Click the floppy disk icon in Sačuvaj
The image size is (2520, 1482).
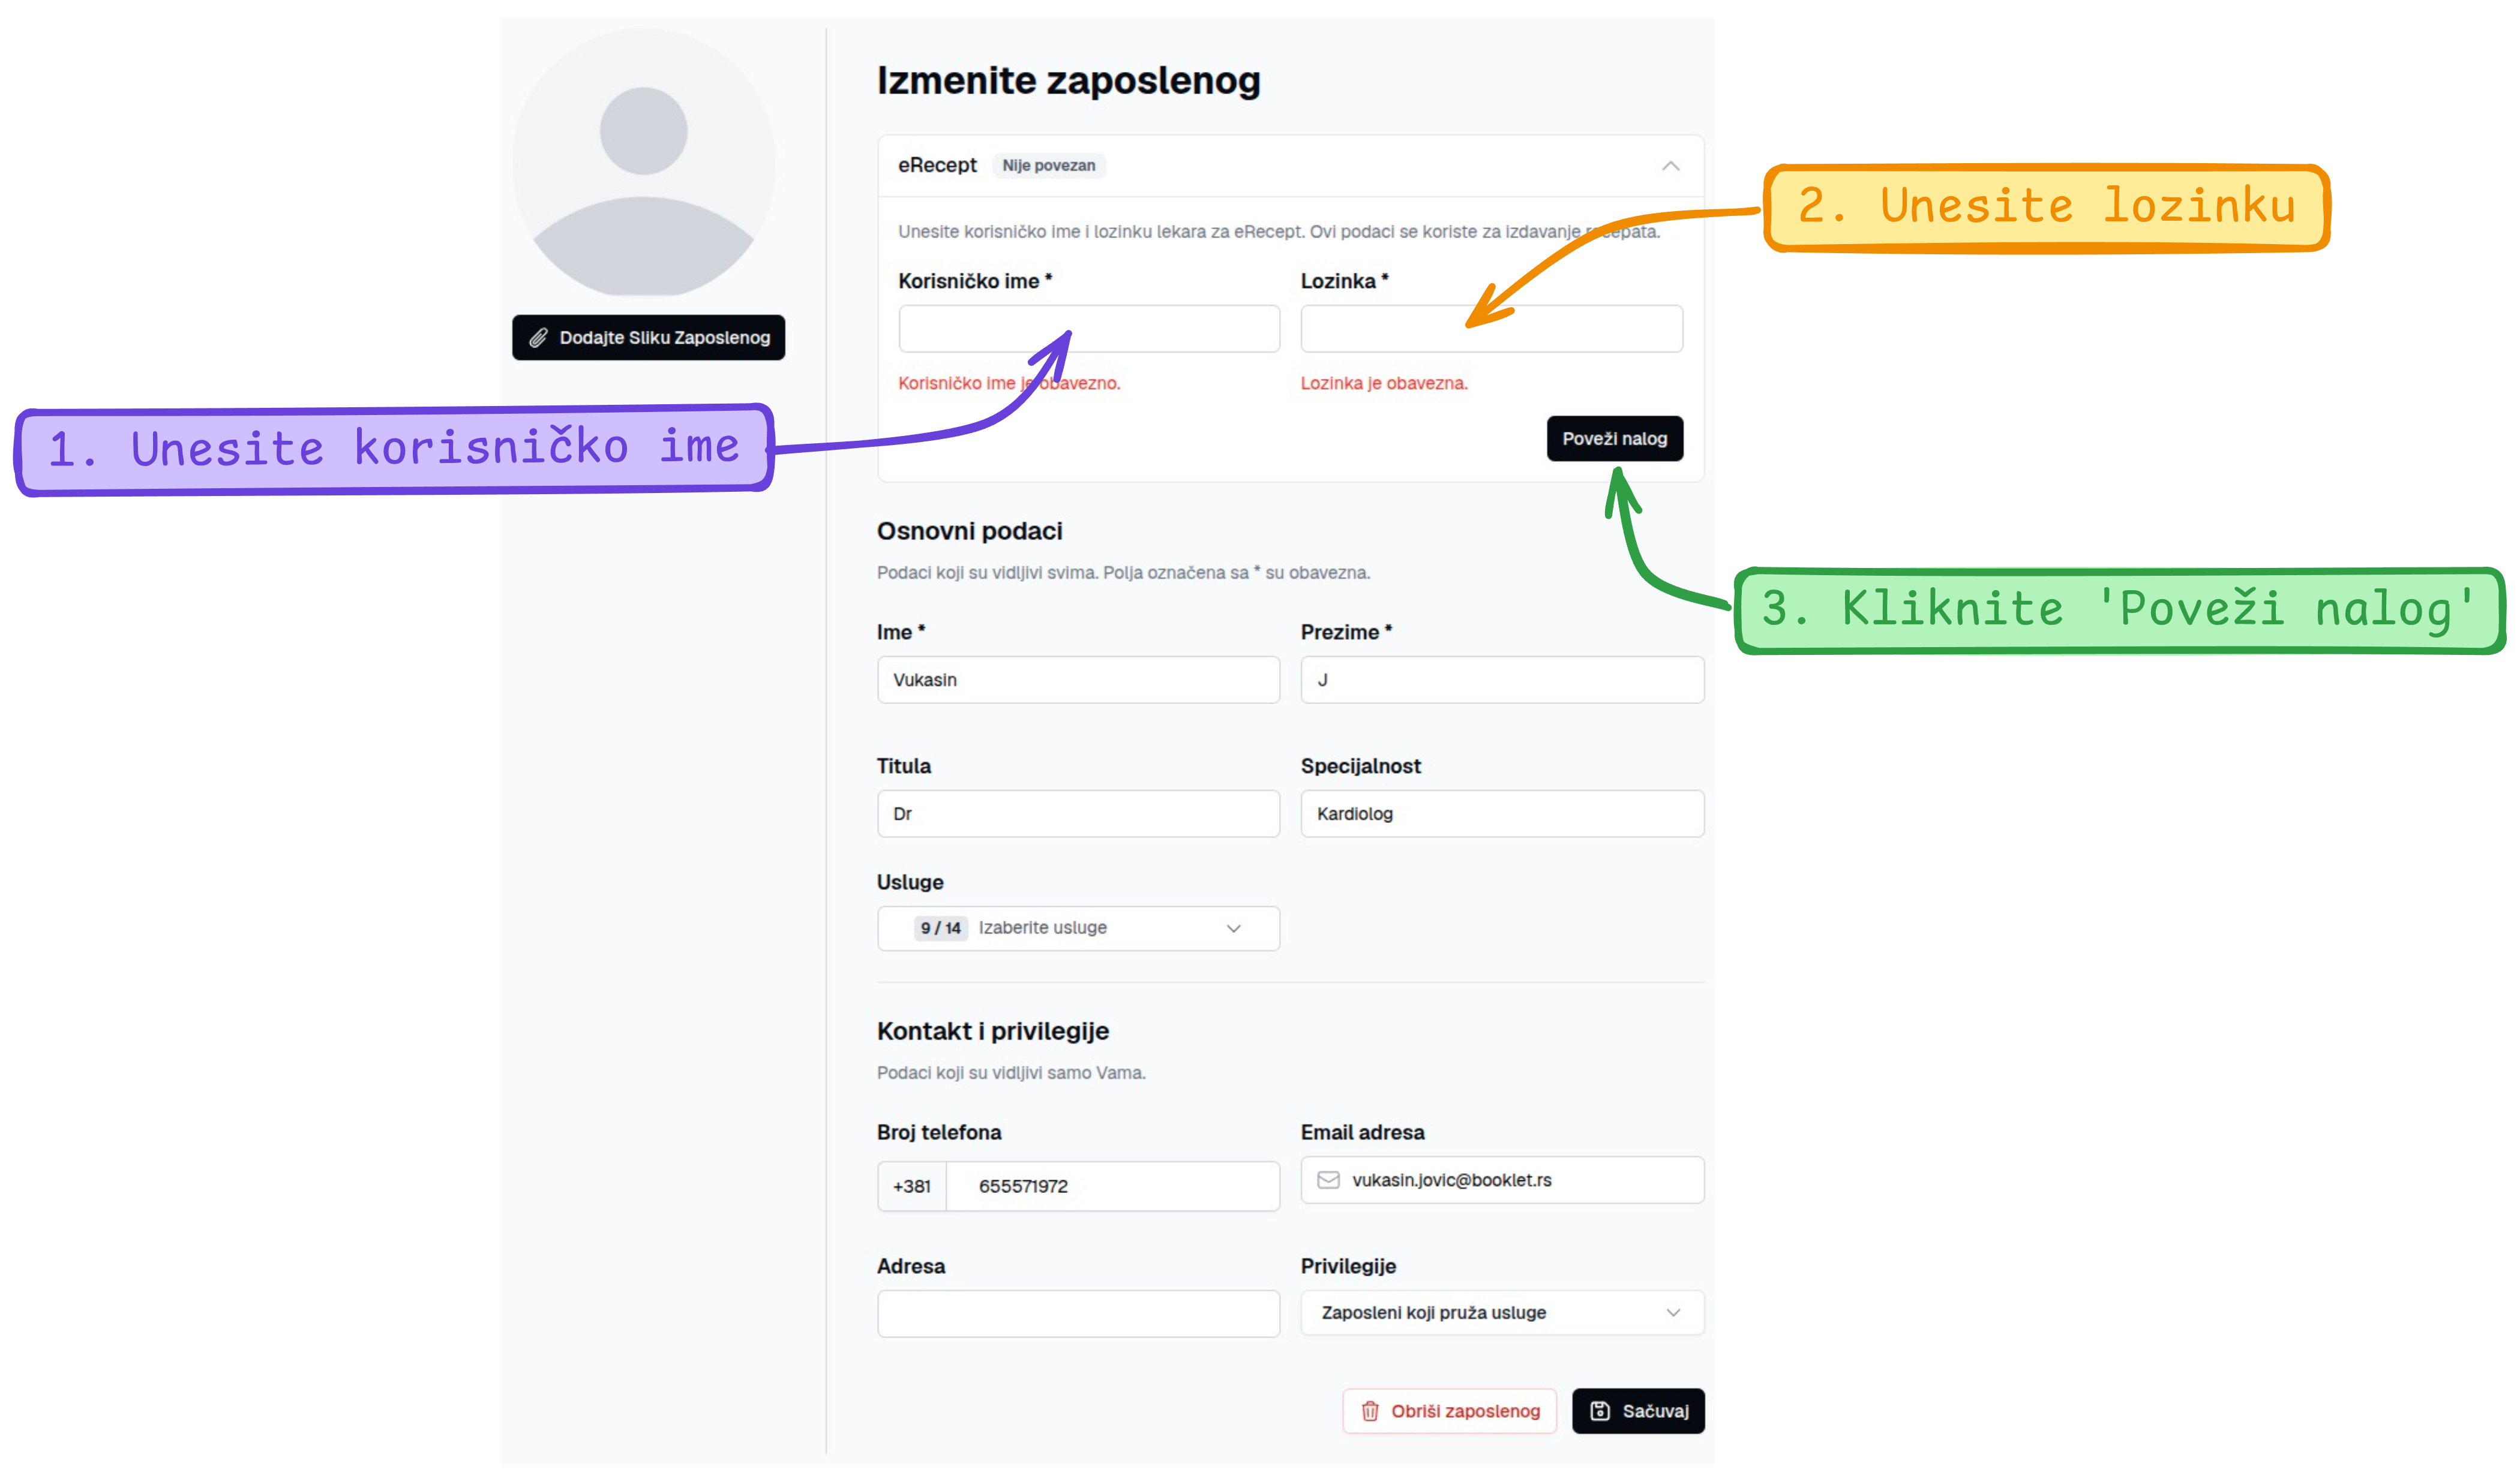pyautogui.click(x=1599, y=1410)
